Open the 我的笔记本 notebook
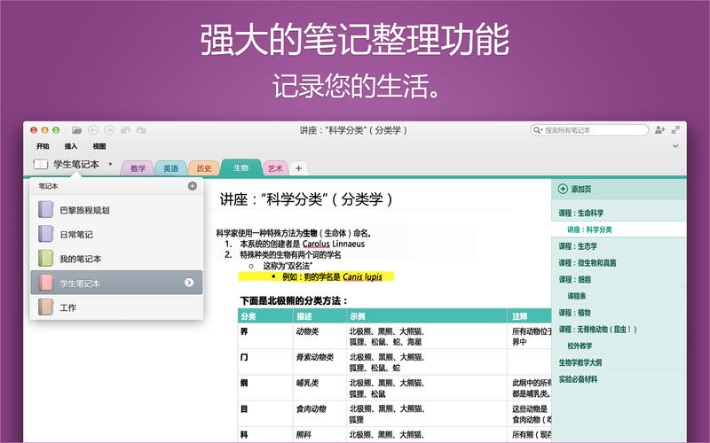710x443 pixels. tap(116, 259)
